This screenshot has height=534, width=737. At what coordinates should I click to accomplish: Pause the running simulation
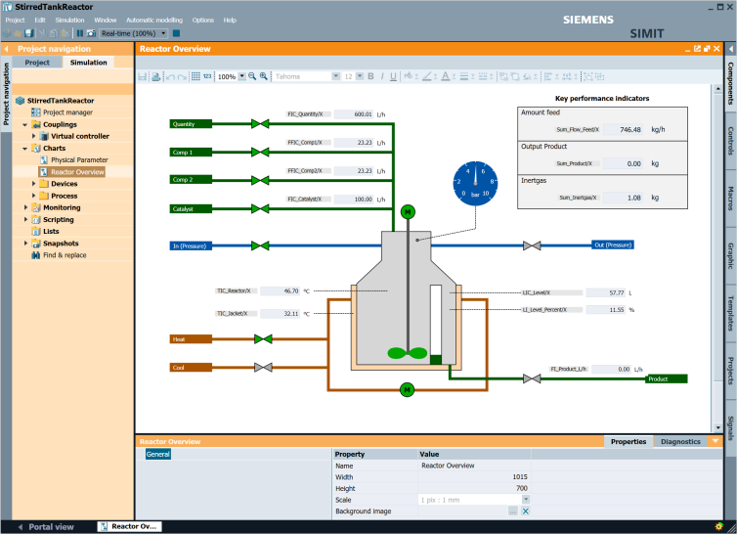[x=80, y=33]
